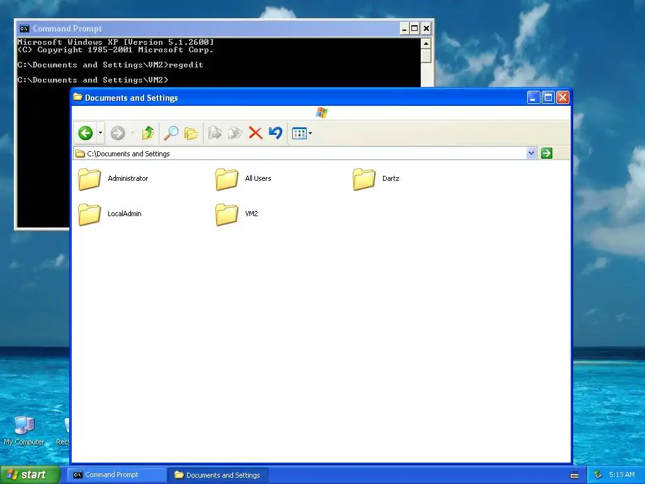Viewport: 645px width, 484px height.
Task: Select the LocalAdmin folder icon
Action: [89, 214]
